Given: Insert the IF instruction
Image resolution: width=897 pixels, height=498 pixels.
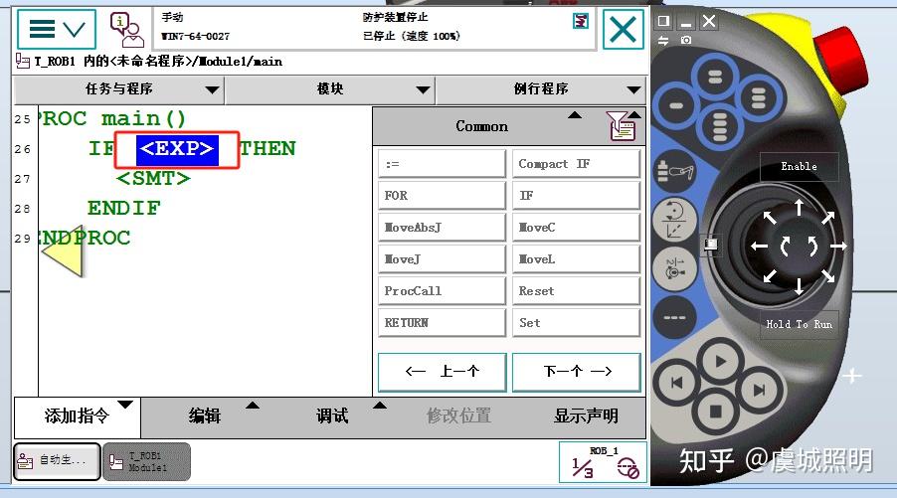Looking at the screenshot, I should tap(576, 196).
